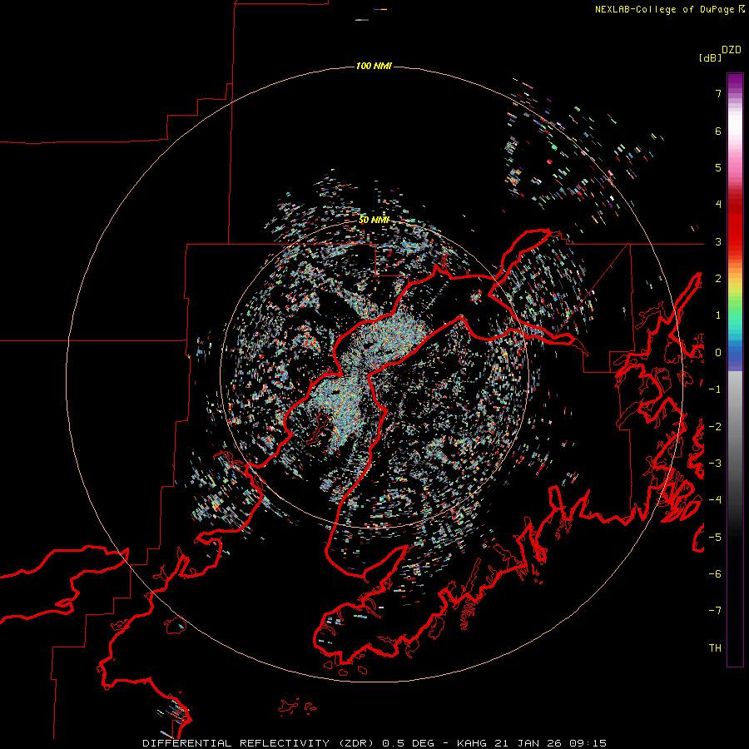Click the 7 value on color scale

pos(718,93)
